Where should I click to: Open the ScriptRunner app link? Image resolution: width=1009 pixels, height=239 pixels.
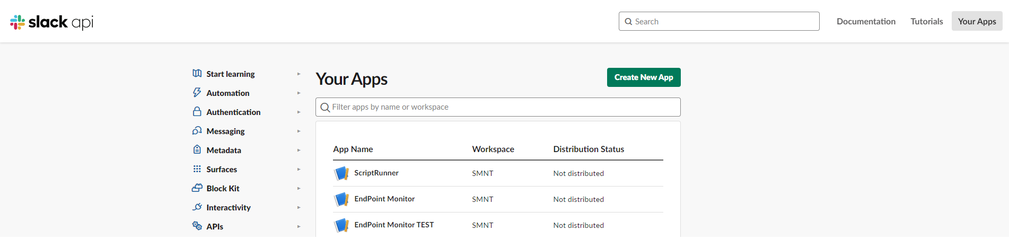click(376, 173)
